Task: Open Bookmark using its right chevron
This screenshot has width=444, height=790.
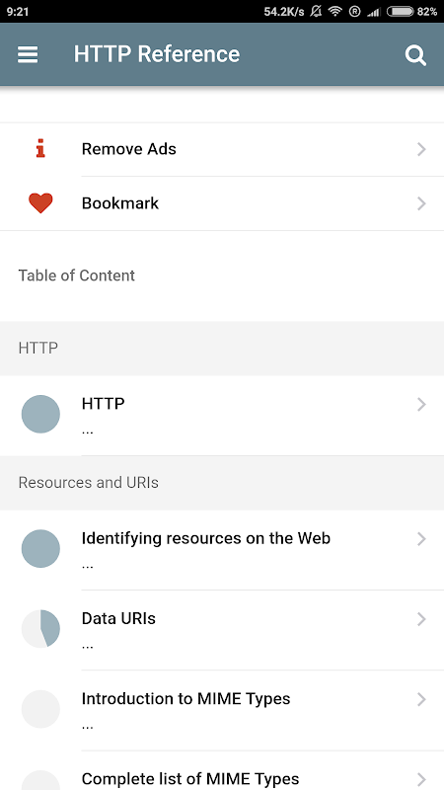Action: 422,203
